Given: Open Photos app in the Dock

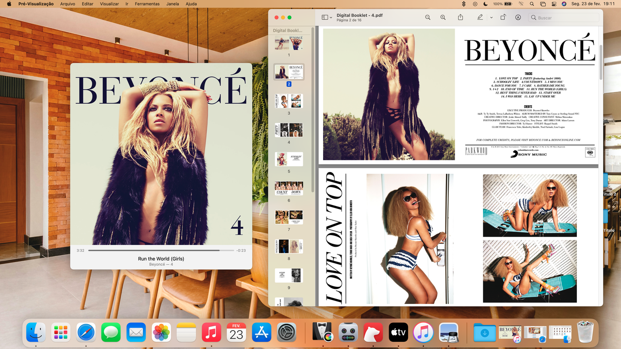Looking at the screenshot, I should point(162,332).
